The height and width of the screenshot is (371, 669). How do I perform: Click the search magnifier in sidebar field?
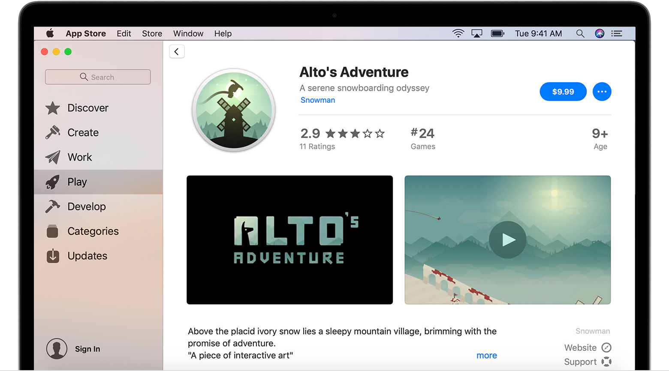click(x=84, y=77)
